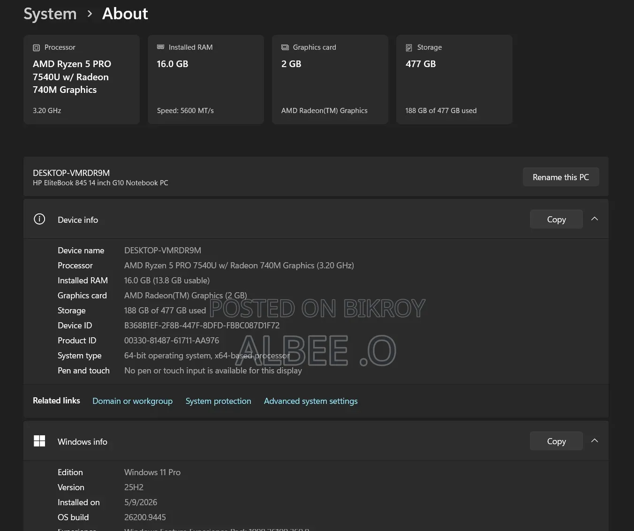Click the Storage drive icon
Image resolution: width=634 pixels, height=531 pixels.
pyautogui.click(x=409, y=48)
